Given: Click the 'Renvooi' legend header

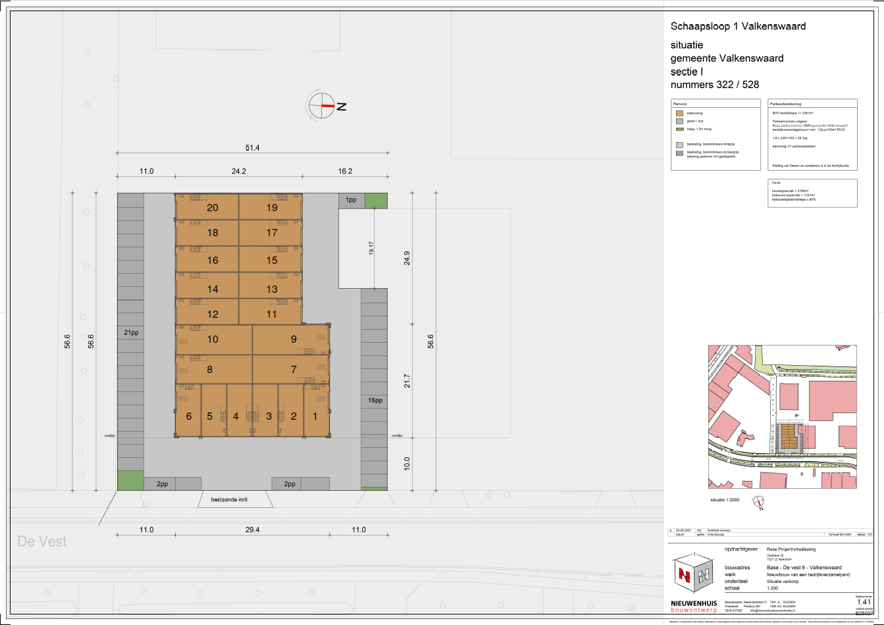Looking at the screenshot, I should click(x=679, y=104).
